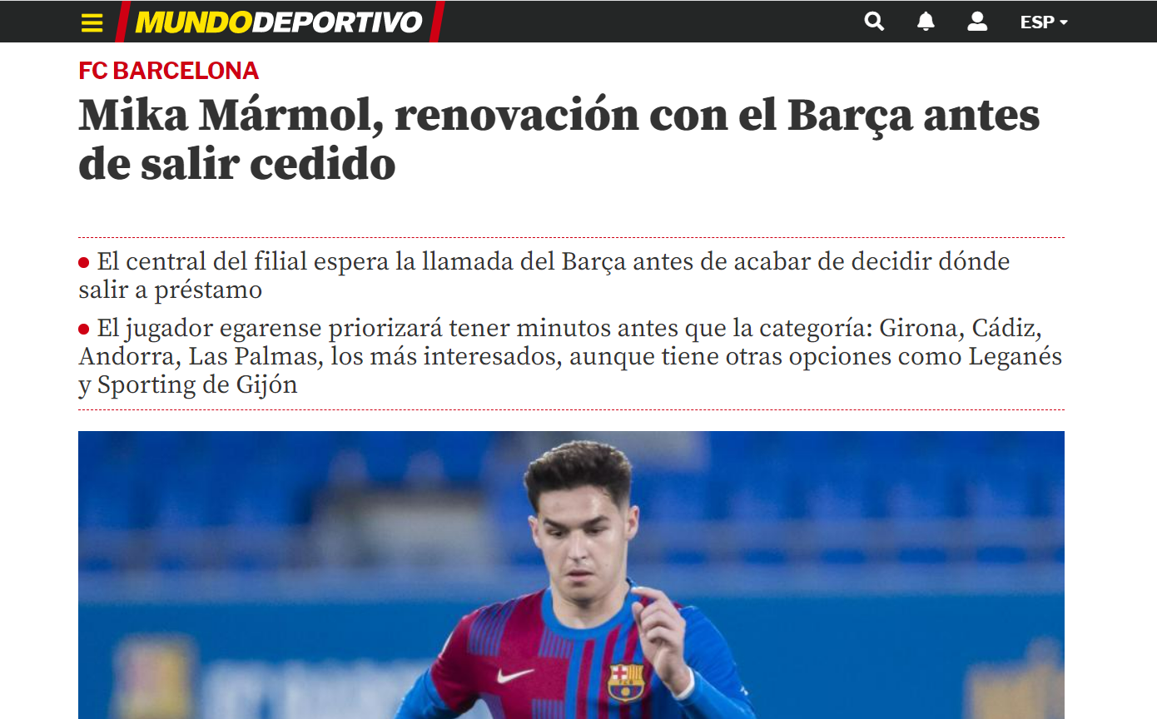
Task: Click the Nike swoosh on the jersey
Action: tap(515, 674)
